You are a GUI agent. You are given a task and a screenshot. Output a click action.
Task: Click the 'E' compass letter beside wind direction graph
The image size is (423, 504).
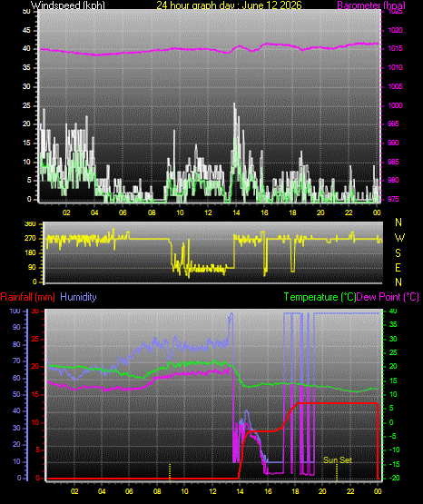pos(398,267)
